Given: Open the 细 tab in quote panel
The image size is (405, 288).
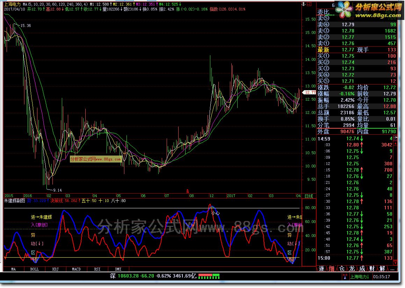Looking at the screenshot, I should 331,269.
